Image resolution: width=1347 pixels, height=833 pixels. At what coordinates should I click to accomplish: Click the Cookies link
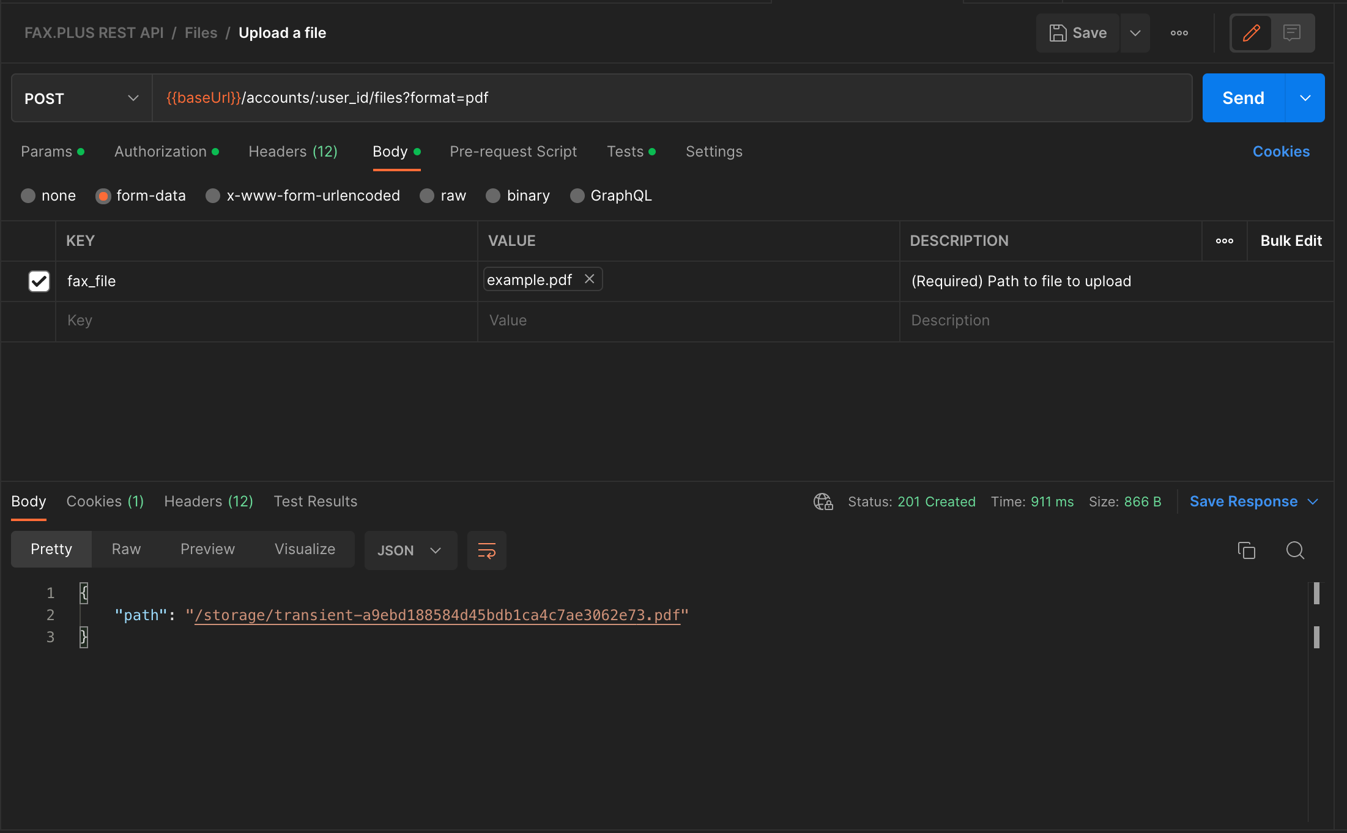point(1280,152)
